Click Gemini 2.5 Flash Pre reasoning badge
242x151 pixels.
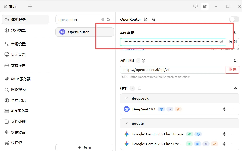pos(206,144)
